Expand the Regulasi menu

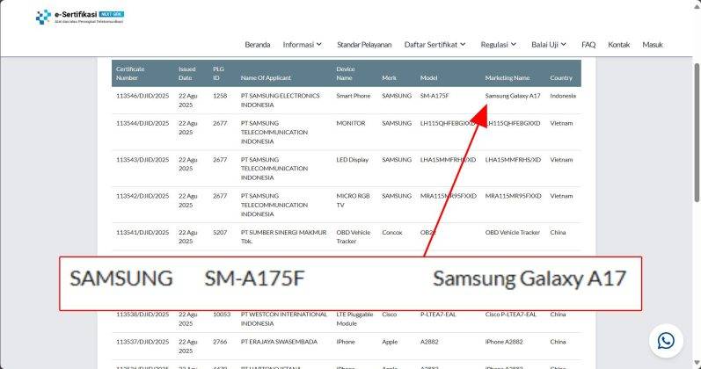pyautogui.click(x=500, y=45)
